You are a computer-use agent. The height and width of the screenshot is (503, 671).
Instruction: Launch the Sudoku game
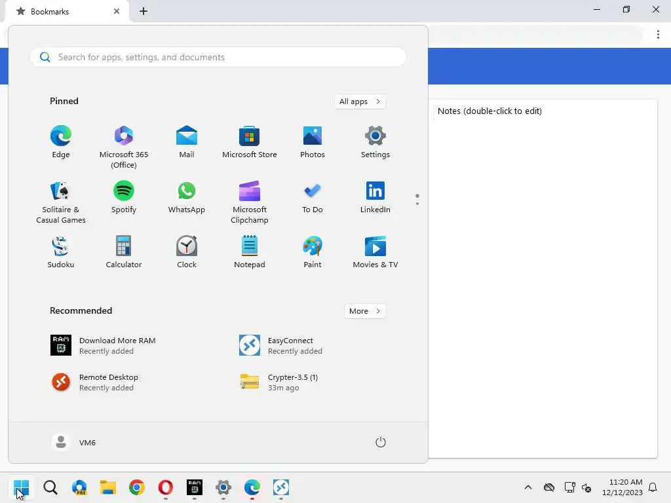[61, 252]
